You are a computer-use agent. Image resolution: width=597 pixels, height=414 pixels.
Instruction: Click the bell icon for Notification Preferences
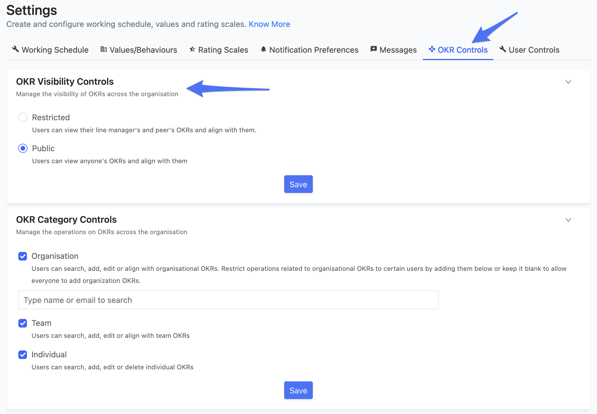[x=263, y=49]
